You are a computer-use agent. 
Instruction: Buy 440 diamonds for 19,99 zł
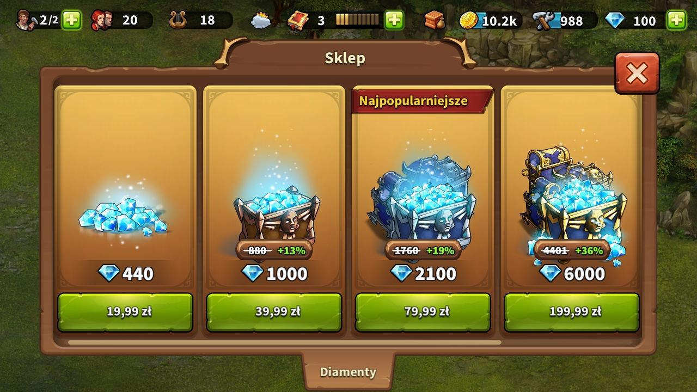pos(125,312)
